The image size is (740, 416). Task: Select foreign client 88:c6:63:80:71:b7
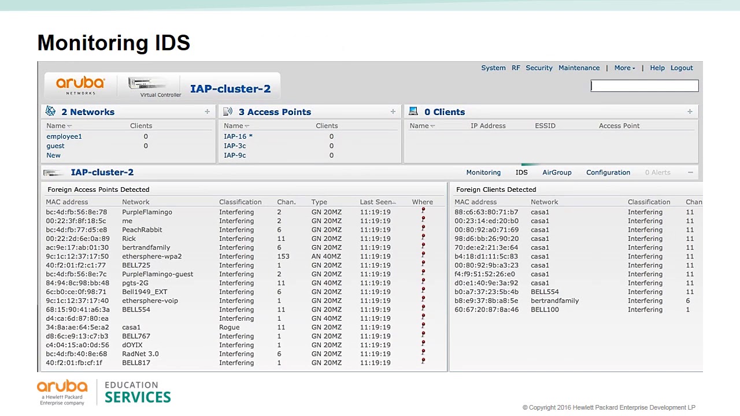tap(486, 212)
